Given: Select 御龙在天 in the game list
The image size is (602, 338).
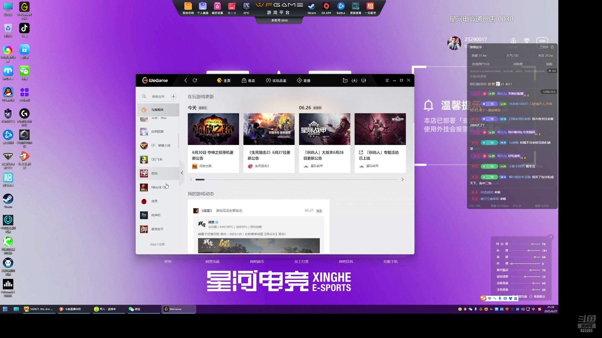Looking at the screenshot, I should click(158, 229).
